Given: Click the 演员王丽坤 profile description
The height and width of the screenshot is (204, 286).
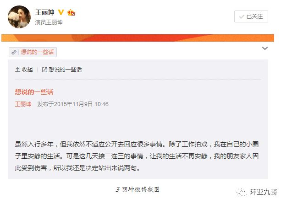Looking at the screenshot, I should pyautogui.click(x=49, y=22).
